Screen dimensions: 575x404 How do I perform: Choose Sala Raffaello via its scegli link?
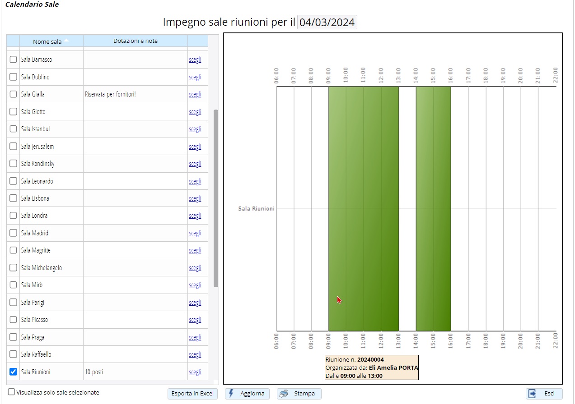195,354
